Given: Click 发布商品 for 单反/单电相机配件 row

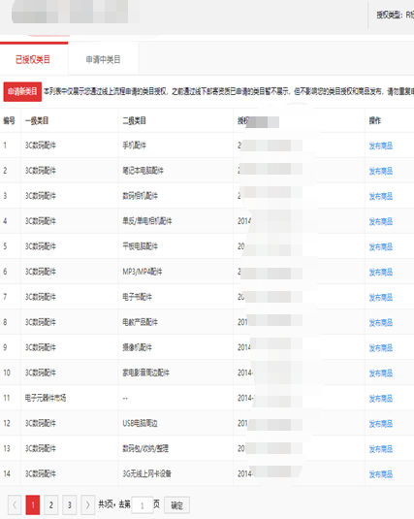Looking at the screenshot, I should point(381,221).
